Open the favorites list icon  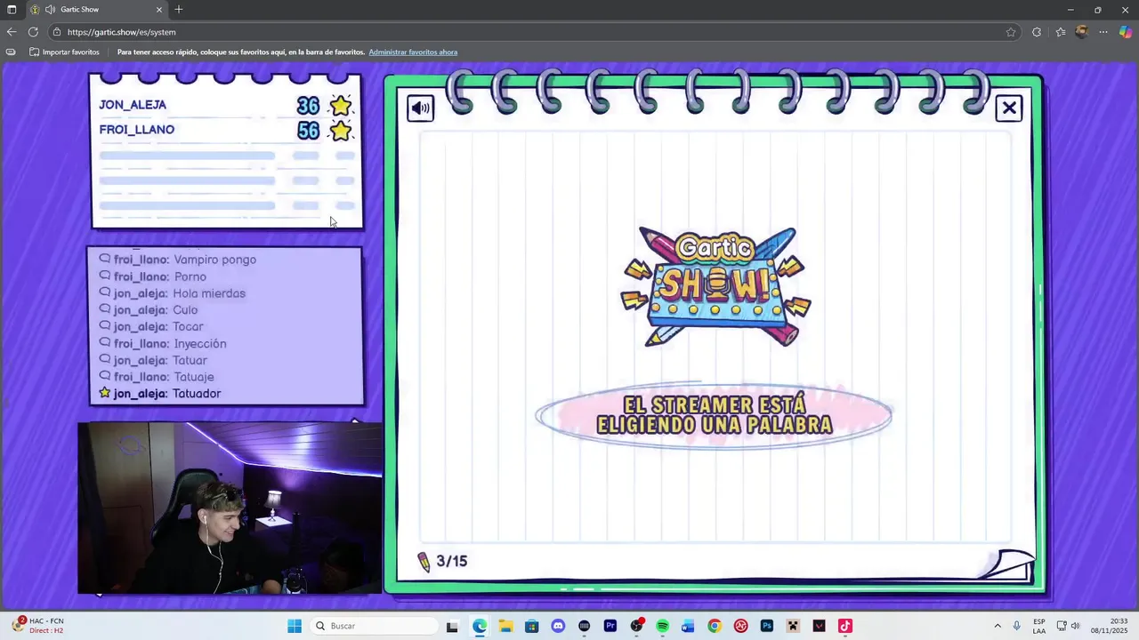[x=1061, y=32]
